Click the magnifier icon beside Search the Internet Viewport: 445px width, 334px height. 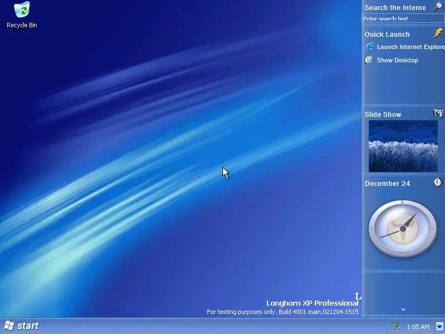(438, 6)
